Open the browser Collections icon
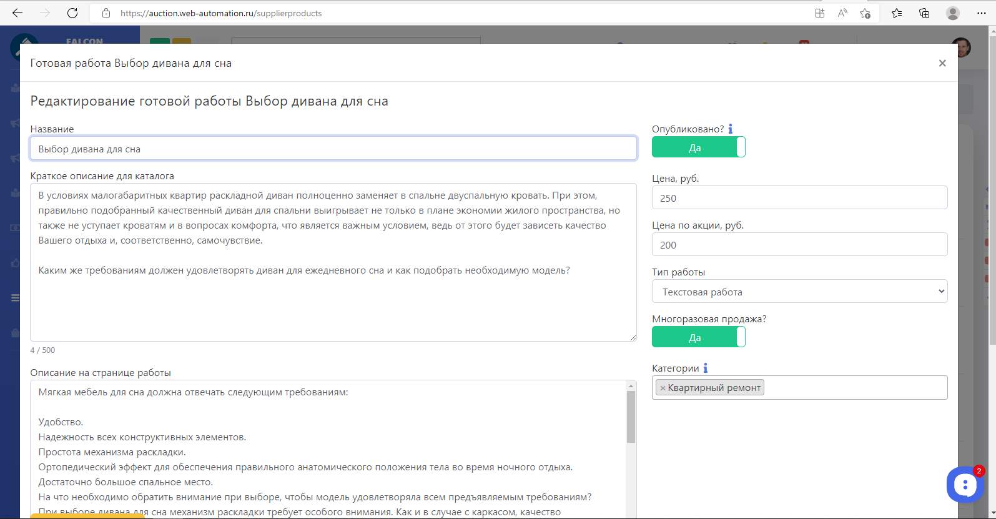The image size is (996, 519). click(x=924, y=13)
